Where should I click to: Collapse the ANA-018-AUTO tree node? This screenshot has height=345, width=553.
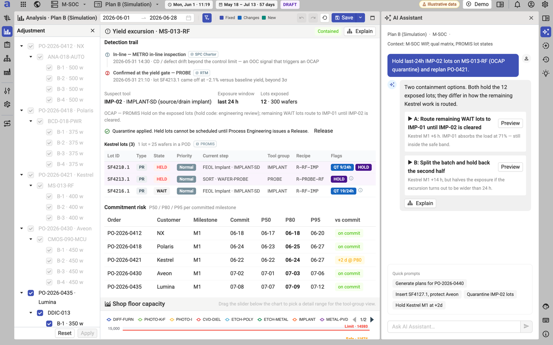click(31, 57)
